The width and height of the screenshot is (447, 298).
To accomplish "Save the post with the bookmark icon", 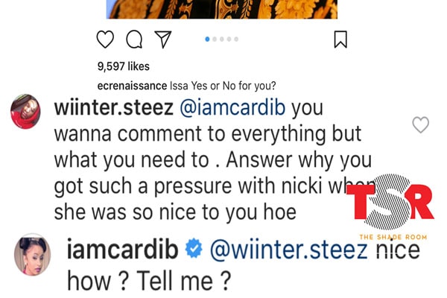I will point(340,39).
